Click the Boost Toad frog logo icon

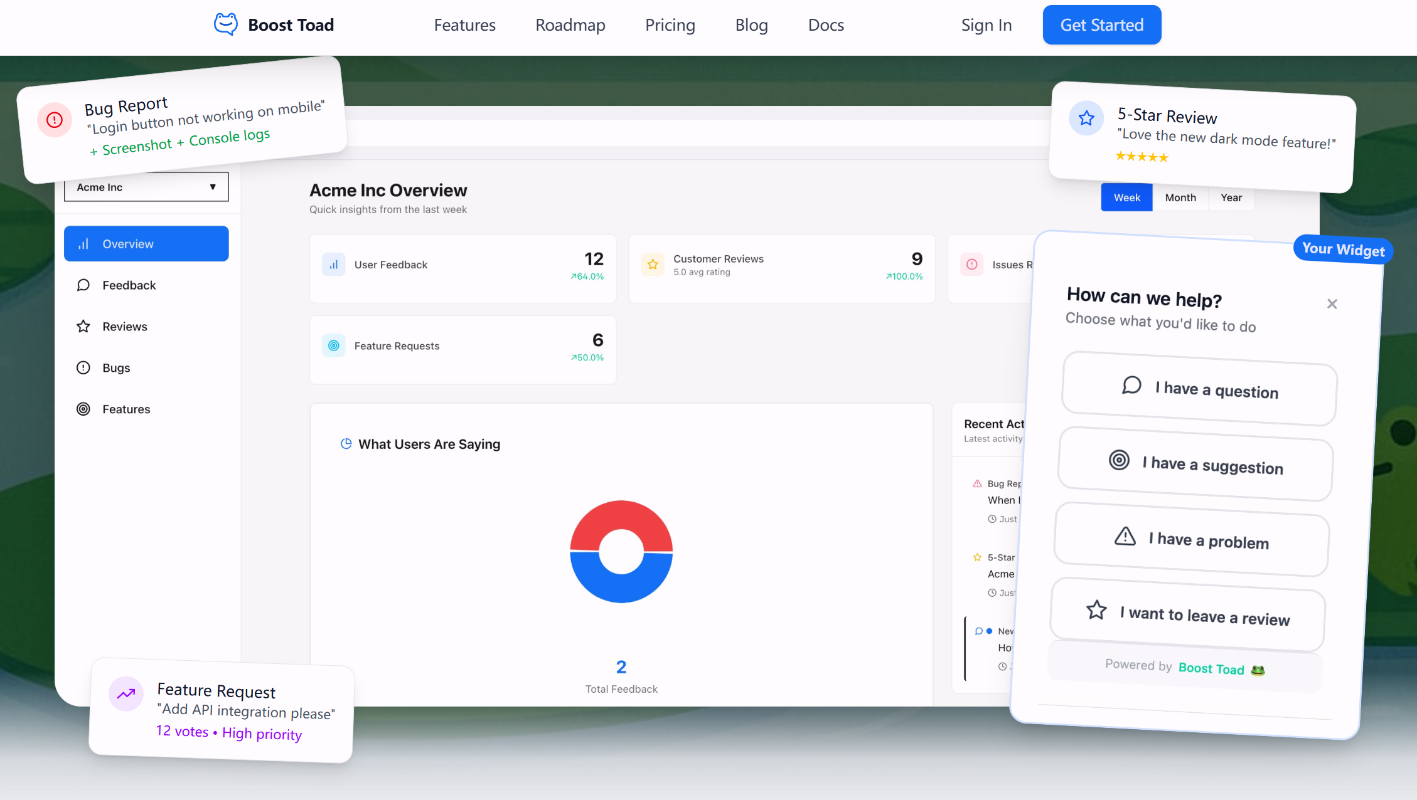click(225, 24)
